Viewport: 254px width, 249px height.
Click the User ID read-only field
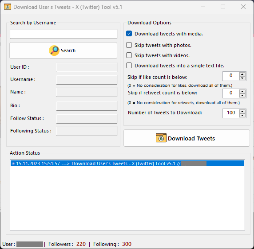click(87, 67)
